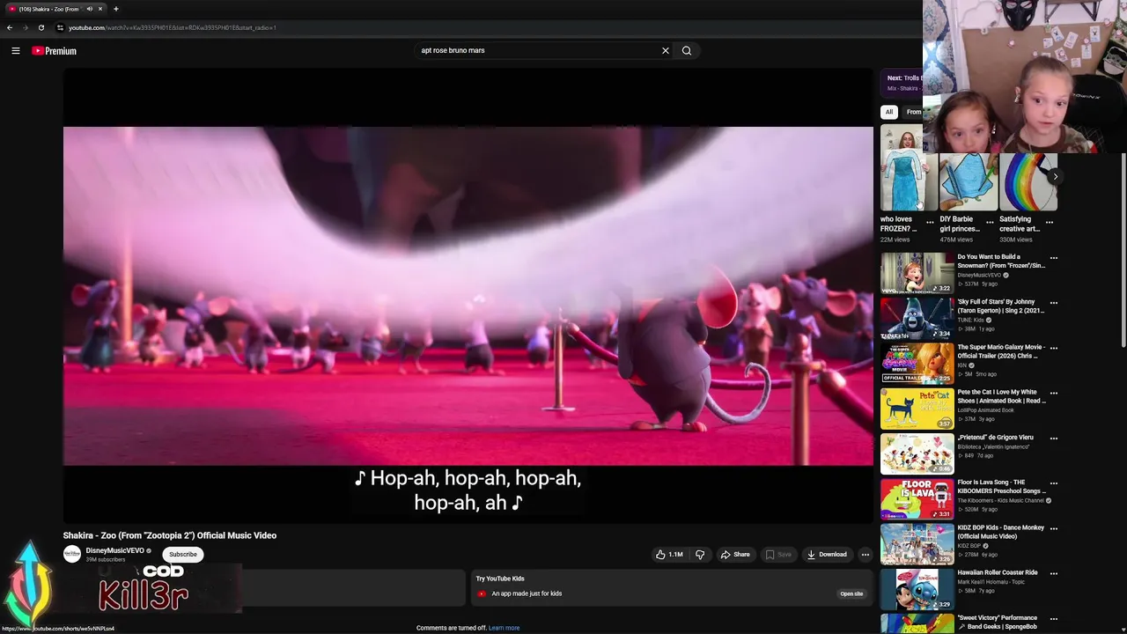This screenshot has width=1127, height=634.
Task: Open options for 'Hawaiian Roller Coaster Ride'
Action: pyautogui.click(x=1054, y=573)
